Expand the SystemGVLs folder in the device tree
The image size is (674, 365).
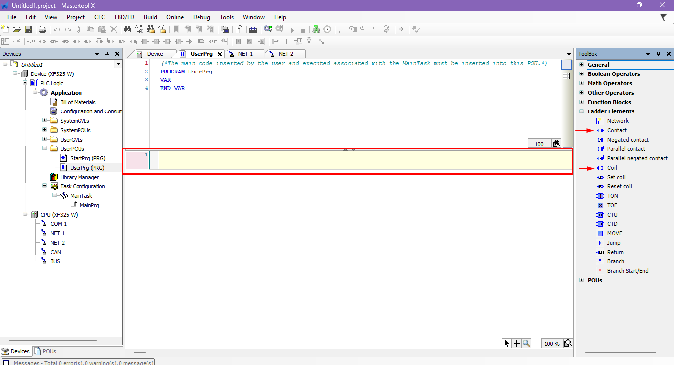tap(45, 121)
